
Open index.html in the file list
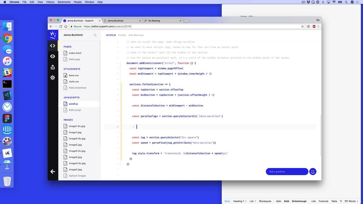75,53
